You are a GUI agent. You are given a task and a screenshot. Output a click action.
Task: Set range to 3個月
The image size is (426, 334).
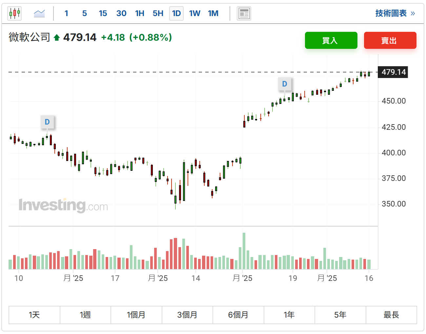pos(187,315)
